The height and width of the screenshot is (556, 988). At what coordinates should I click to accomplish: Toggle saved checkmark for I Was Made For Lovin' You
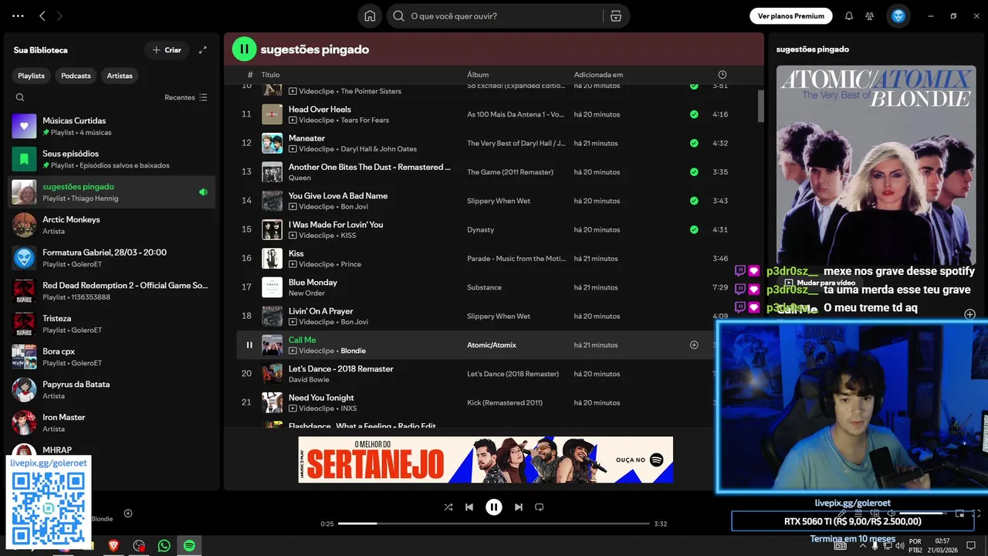tap(694, 229)
